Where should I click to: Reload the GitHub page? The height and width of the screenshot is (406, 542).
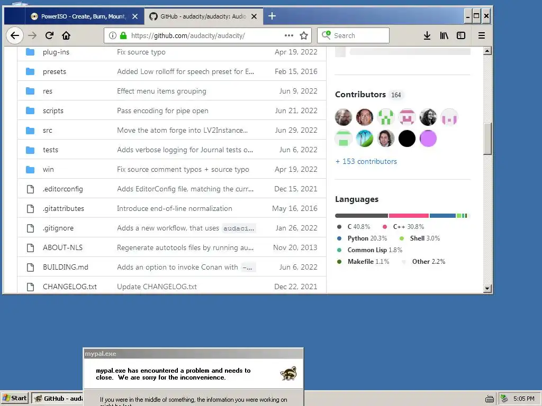(x=49, y=35)
